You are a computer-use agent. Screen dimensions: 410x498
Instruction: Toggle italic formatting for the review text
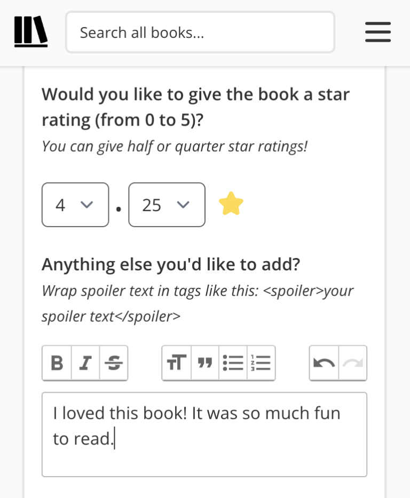pos(84,363)
